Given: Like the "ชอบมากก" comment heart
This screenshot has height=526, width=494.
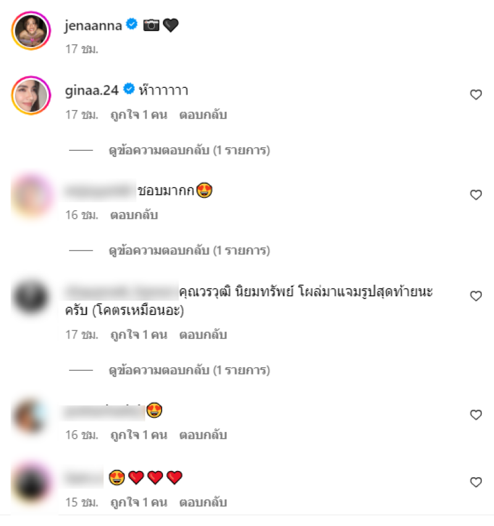Looking at the screenshot, I should pyautogui.click(x=475, y=195).
